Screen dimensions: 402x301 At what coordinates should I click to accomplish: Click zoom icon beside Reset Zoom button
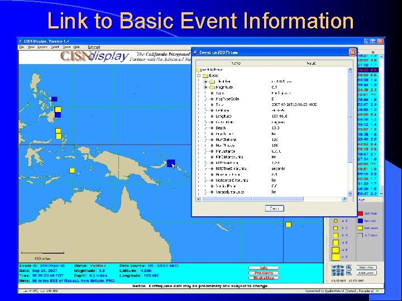point(349,273)
